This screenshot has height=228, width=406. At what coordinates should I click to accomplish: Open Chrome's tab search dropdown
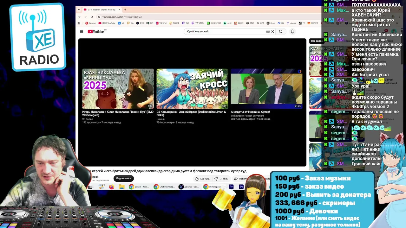click(x=79, y=9)
